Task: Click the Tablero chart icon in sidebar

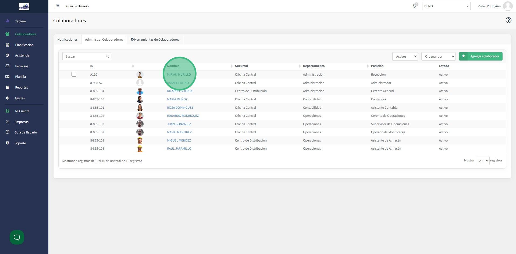Action: [8, 21]
